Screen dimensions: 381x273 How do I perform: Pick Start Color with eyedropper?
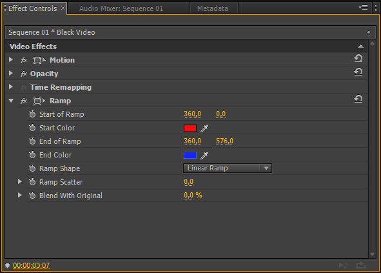click(x=204, y=128)
